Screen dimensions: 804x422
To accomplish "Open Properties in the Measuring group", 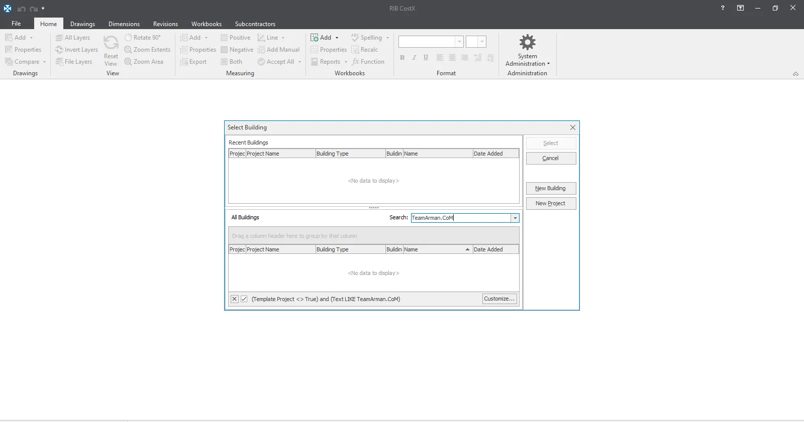I will pos(198,50).
